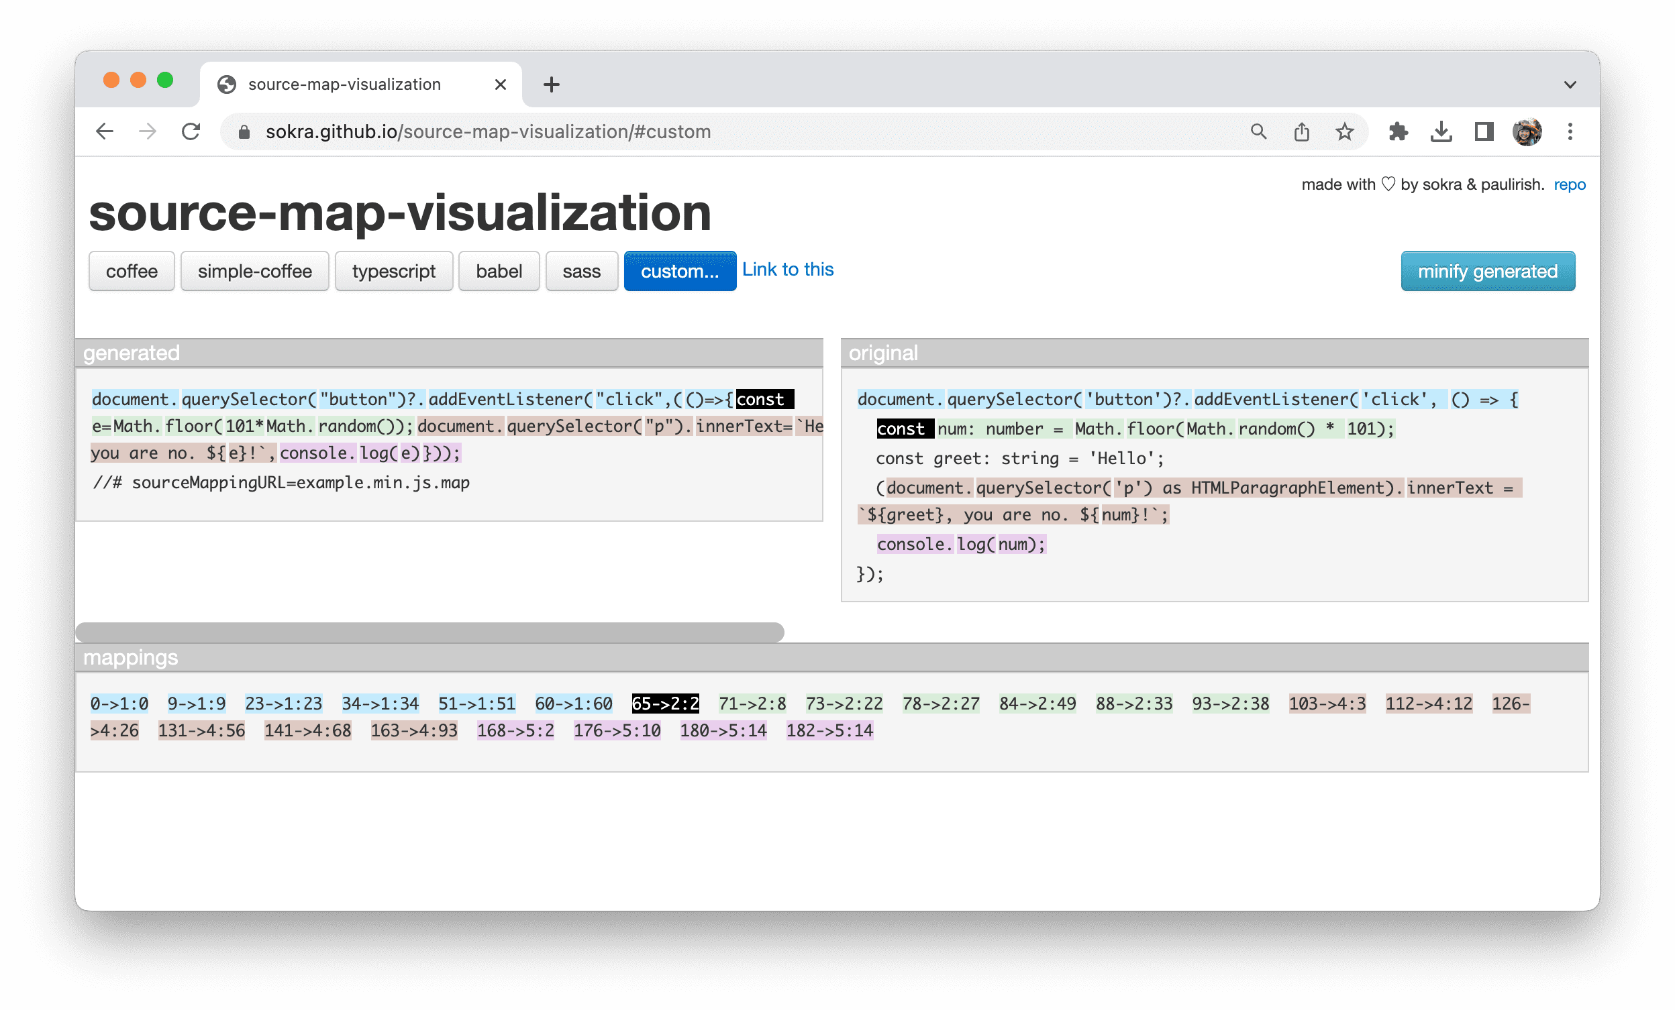This screenshot has width=1675, height=1010.
Task: Select the 'typescript' preset tab
Action: (395, 272)
